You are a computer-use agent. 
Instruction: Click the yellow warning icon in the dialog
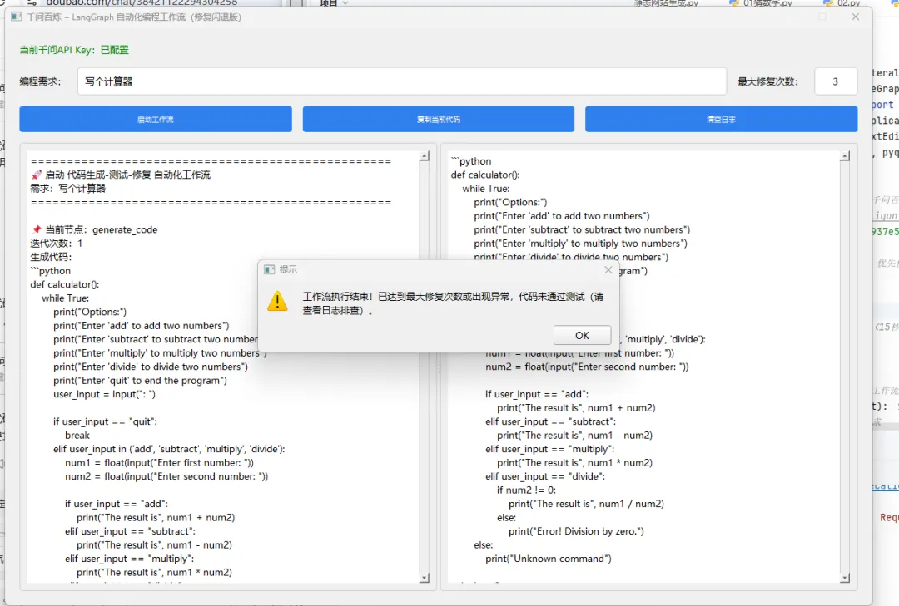click(277, 301)
